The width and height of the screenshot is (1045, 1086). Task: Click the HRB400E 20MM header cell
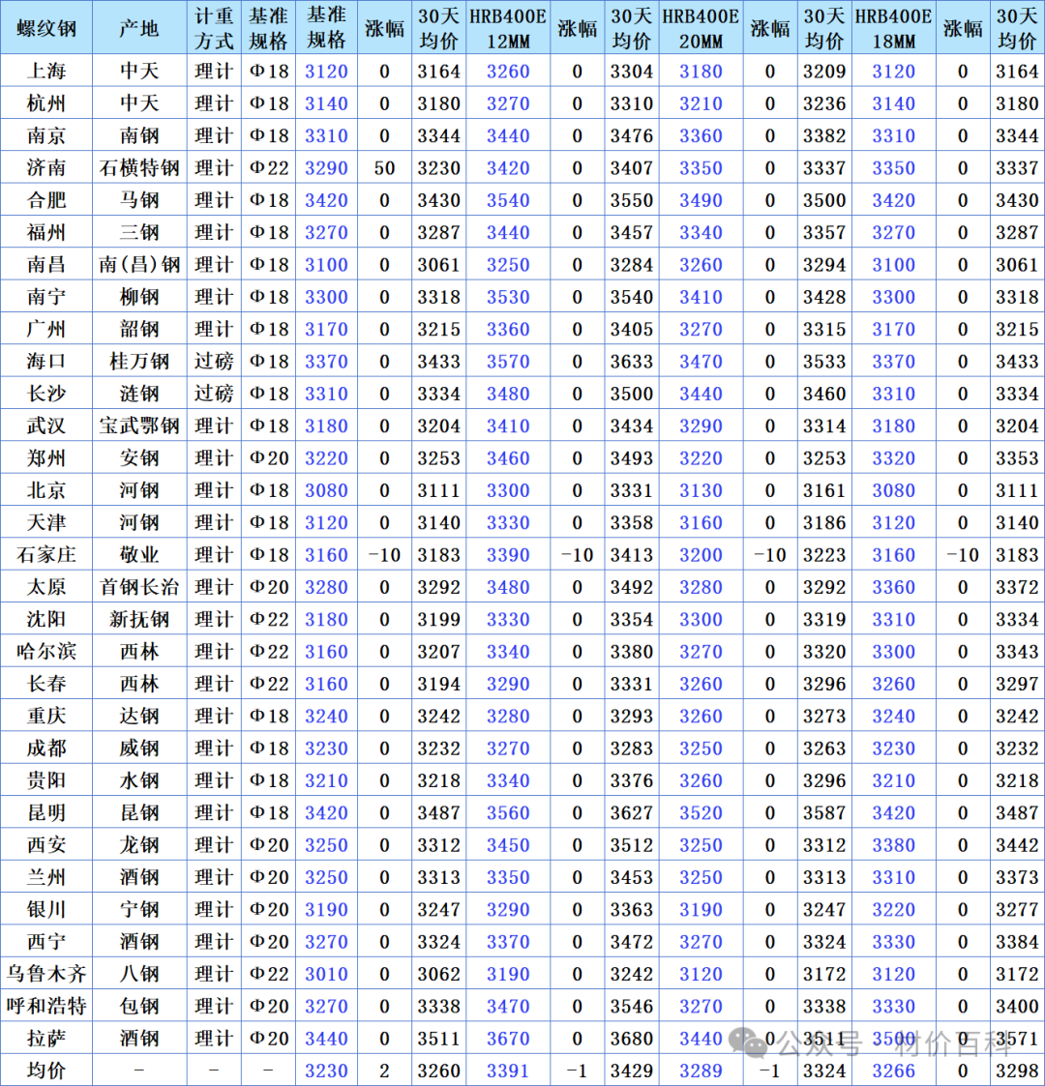pos(701,28)
